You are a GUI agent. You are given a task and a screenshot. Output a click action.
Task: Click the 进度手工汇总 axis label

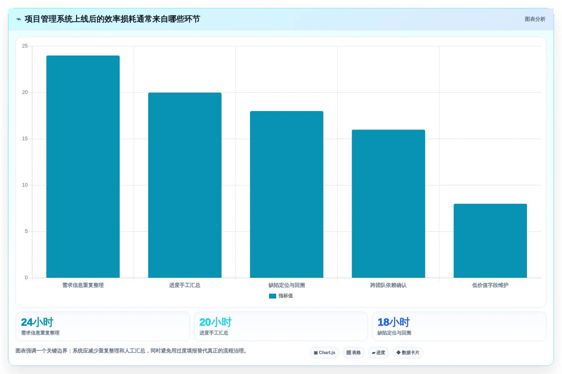click(185, 285)
